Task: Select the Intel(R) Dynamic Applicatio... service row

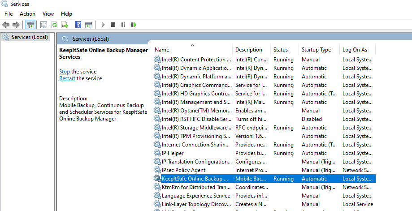Action: pyautogui.click(x=265, y=68)
